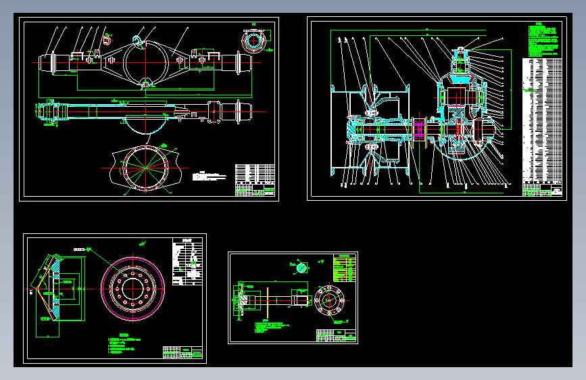
Task: Select the circular housing flange view with green radial lines
Action: pyautogui.click(x=145, y=168)
